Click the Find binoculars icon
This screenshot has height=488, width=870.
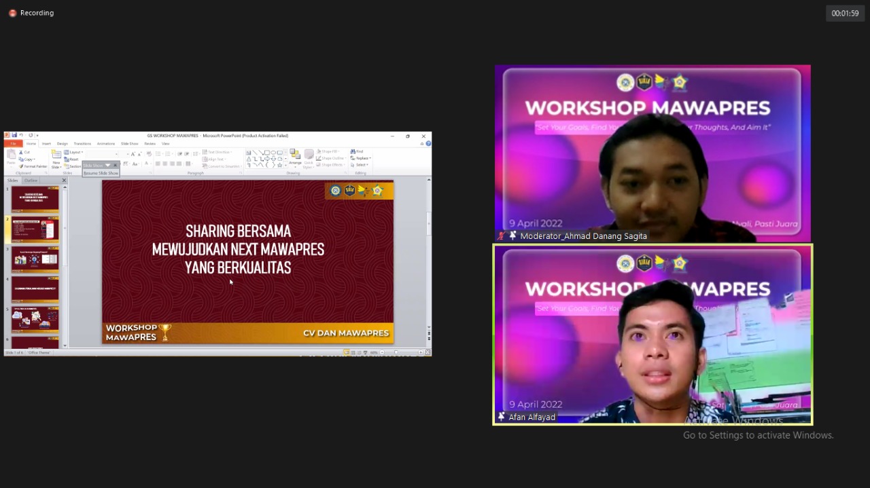tap(353, 152)
